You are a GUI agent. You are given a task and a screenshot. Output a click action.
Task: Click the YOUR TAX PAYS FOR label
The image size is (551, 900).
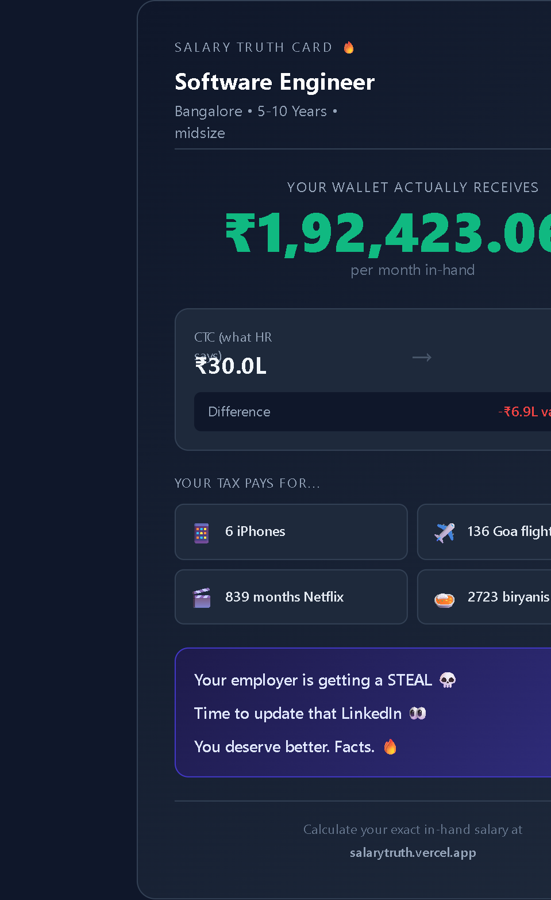(247, 483)
